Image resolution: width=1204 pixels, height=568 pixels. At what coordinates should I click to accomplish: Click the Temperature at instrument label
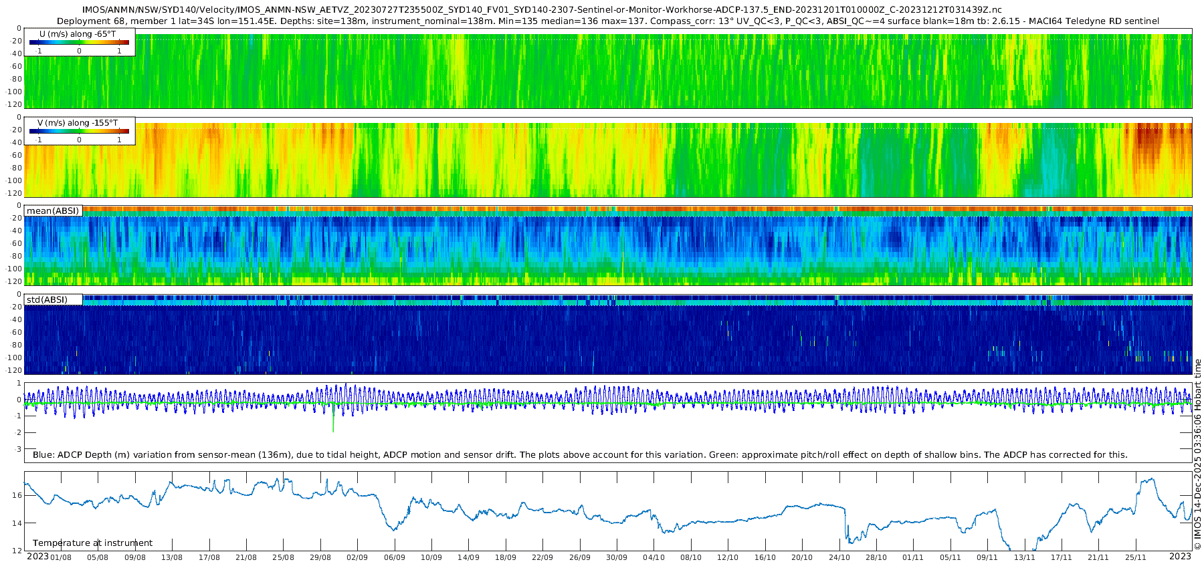(x=92, y=543)
